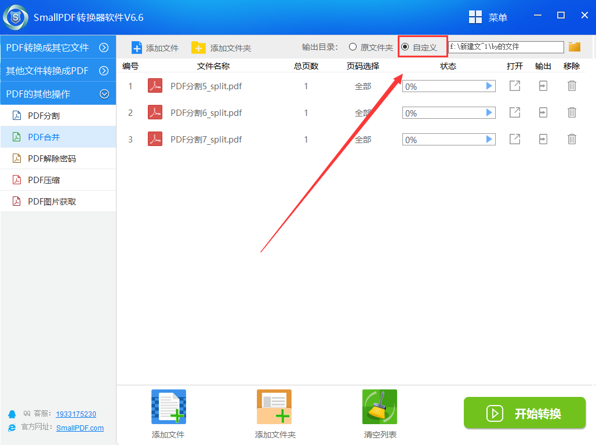Open the 菜单 grid menu icon
Screen dimensions: 596x445
coord(475,17)
